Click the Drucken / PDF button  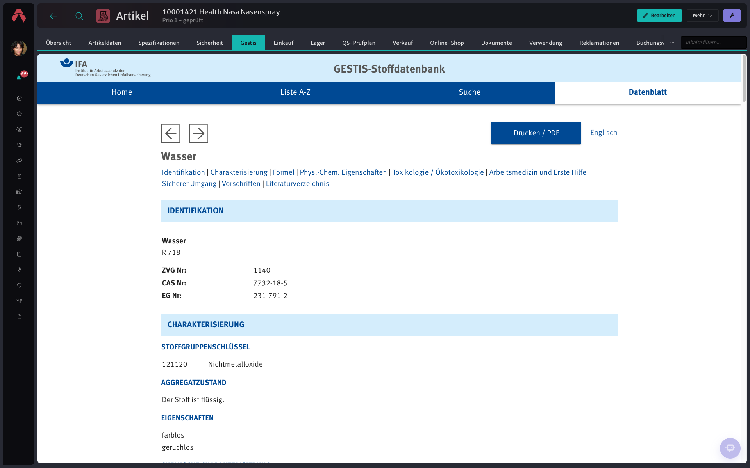coord(536,133)
